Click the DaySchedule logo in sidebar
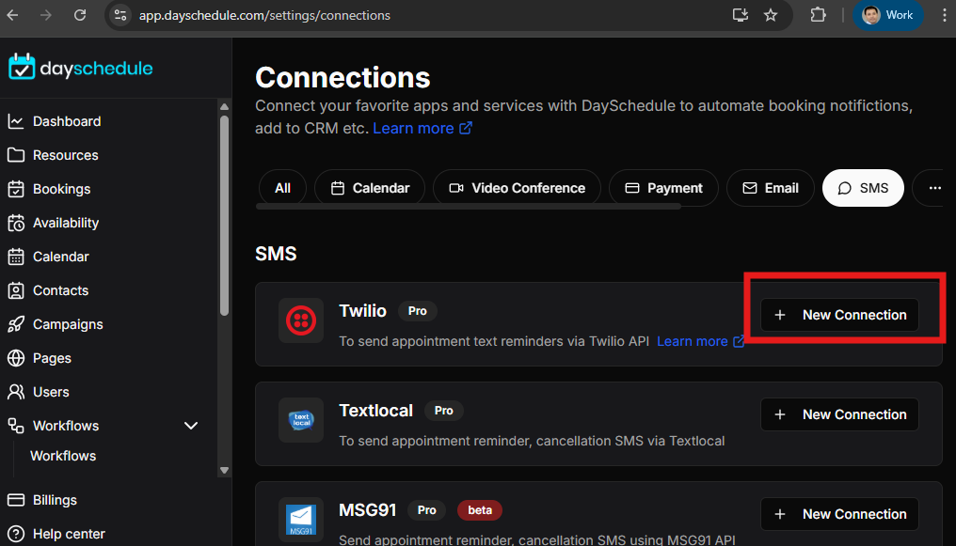 tap(80, 68)
